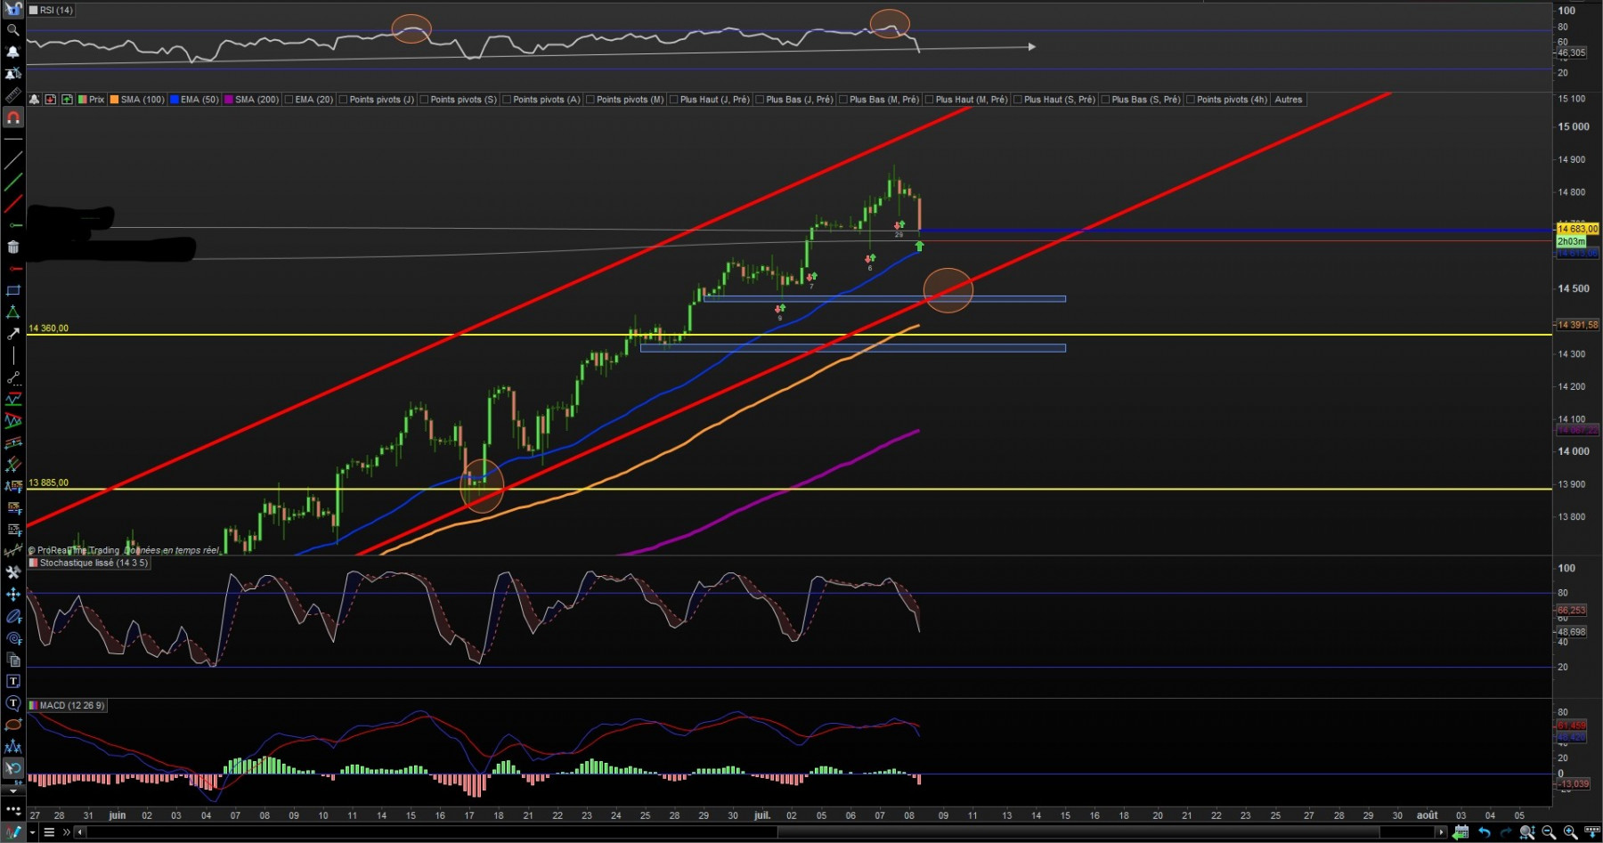This screenshot has height=843, width=1603.
Task: Open the hamburger menu at the bottom left
Action: pyautogui.click(x=49, y=832)
